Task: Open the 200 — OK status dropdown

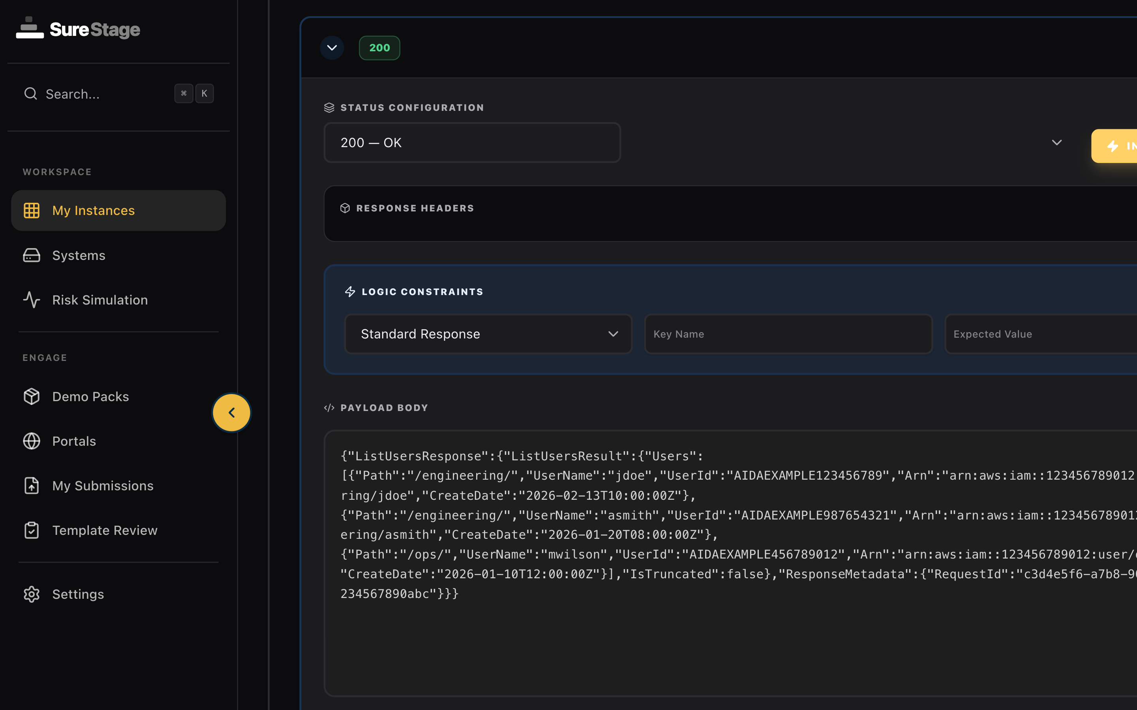Action: (472, 142)
